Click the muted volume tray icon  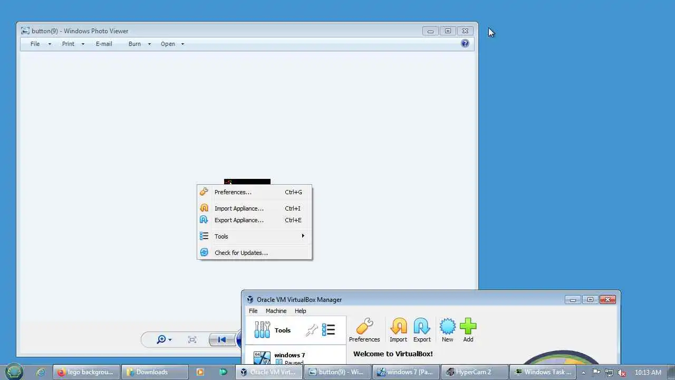pyautogui.click(x=622, y=372)
